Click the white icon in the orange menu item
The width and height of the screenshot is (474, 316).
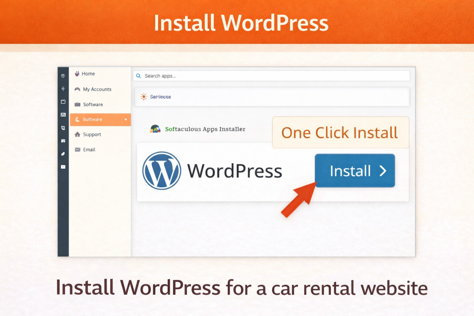77,120
